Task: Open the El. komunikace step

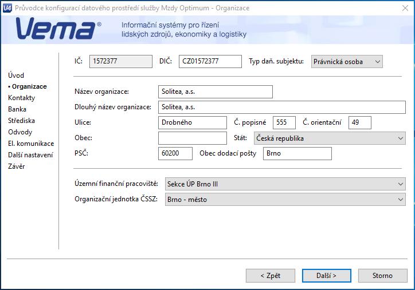Action: click(31, 144)
